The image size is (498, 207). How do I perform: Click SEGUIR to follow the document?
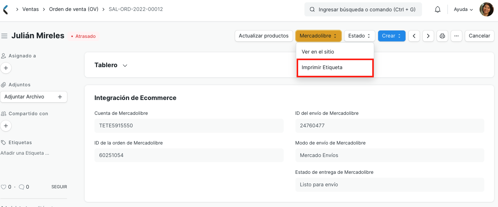pyautogui.click(x=59, y=187)
